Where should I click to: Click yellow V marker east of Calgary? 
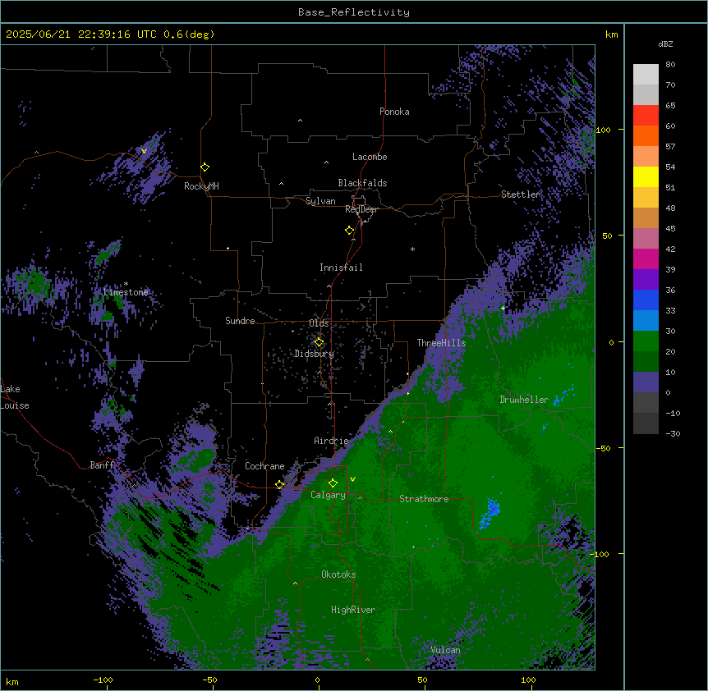point(352,479)
